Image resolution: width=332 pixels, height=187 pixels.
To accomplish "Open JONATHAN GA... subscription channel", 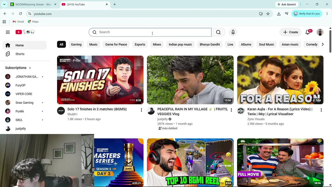I will pyautogui.click(x=25, y=77).
